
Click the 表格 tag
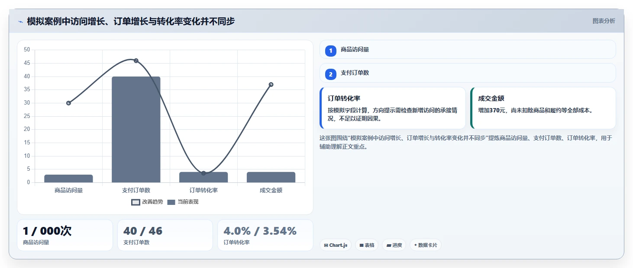(x=367, y=245)
